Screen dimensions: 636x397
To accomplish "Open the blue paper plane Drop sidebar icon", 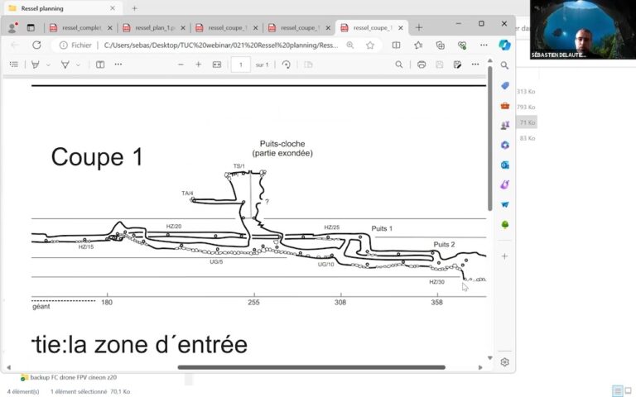I will pyautogui.click(x=504, y=204).
